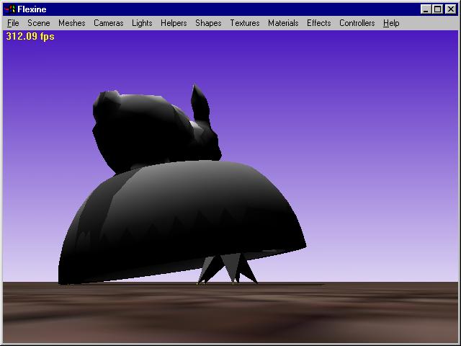Screen dimensions: 461x346
Task: Close the Flexine window
Action: 451,9
